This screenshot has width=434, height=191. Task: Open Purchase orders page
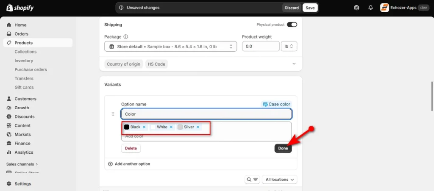31,69
